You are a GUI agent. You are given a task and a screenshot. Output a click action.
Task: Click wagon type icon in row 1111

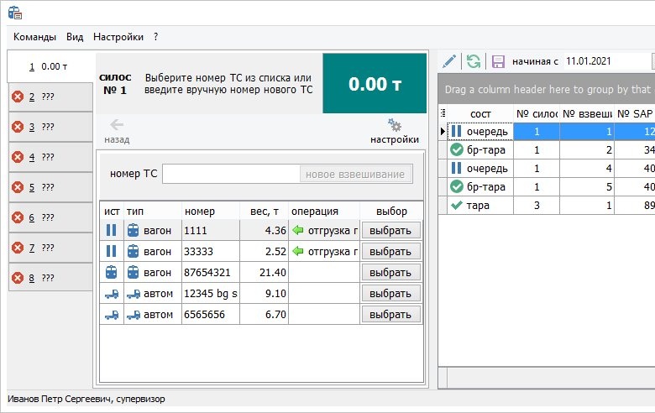133,230
